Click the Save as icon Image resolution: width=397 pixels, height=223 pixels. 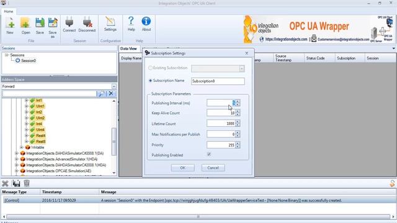[53, 23]
